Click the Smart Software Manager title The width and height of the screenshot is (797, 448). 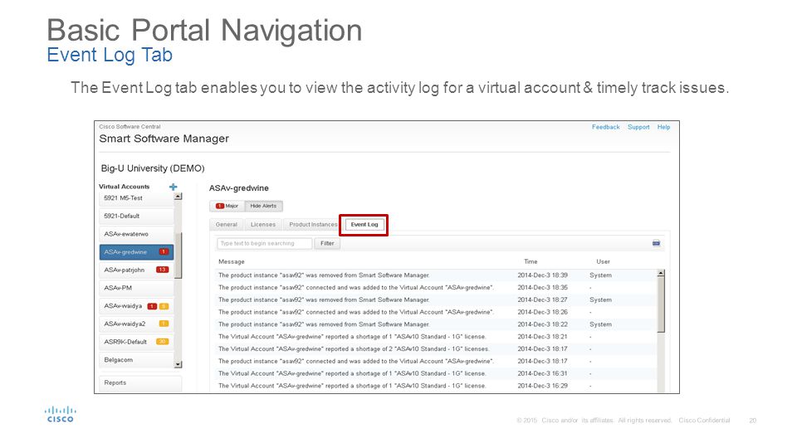pyautogui.click(x=164, y=139)
